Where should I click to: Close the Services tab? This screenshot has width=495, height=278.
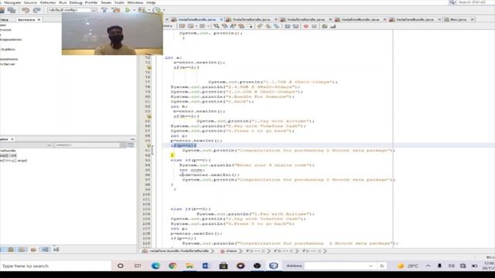pos(39,19)
